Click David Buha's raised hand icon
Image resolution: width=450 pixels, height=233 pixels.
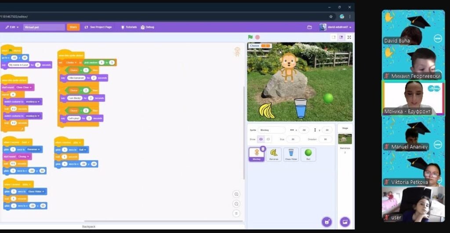click(x=388, y=18)
